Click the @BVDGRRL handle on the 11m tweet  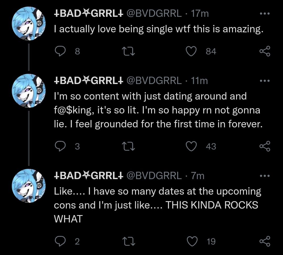154,81
